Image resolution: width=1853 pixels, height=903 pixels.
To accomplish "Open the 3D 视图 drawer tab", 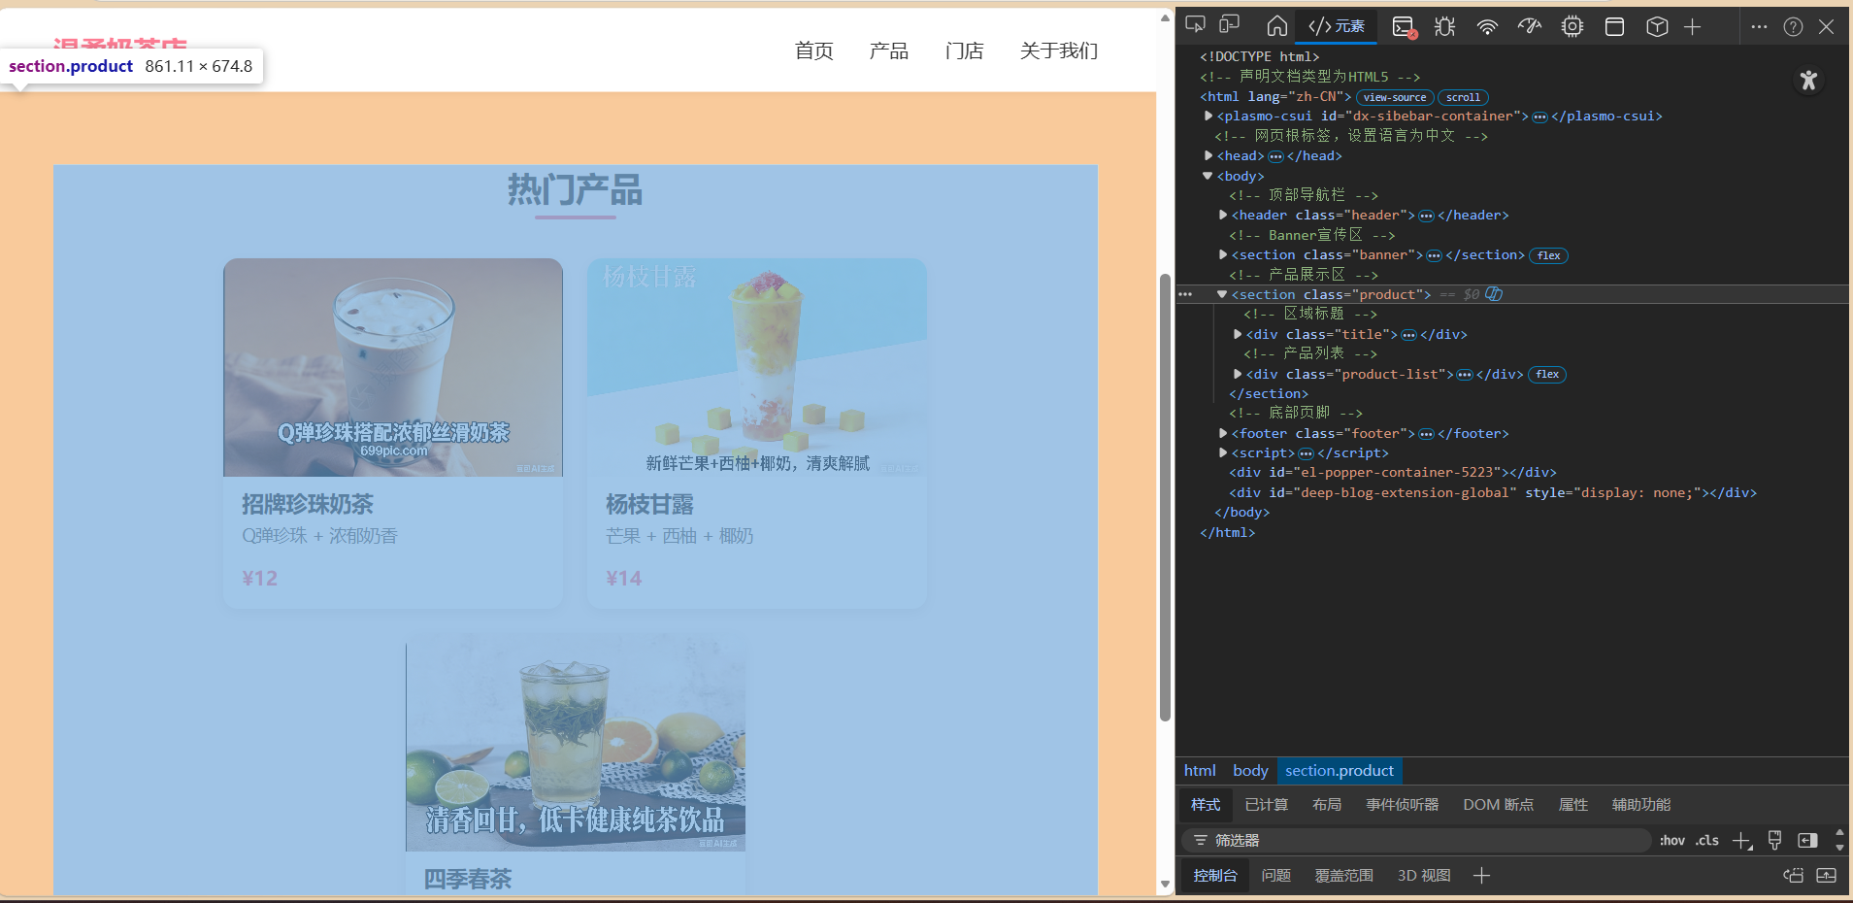I will pyautogui.click(x=1424, y=875).
